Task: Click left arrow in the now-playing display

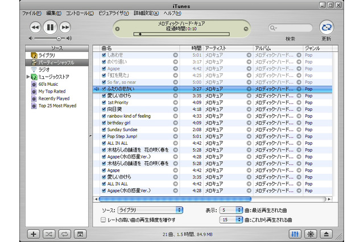Action: pyautogui.click(x=118, y=29)
